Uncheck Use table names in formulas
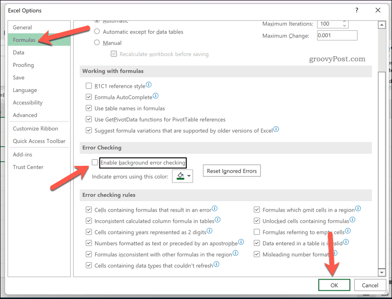 (x=89, y=108)
